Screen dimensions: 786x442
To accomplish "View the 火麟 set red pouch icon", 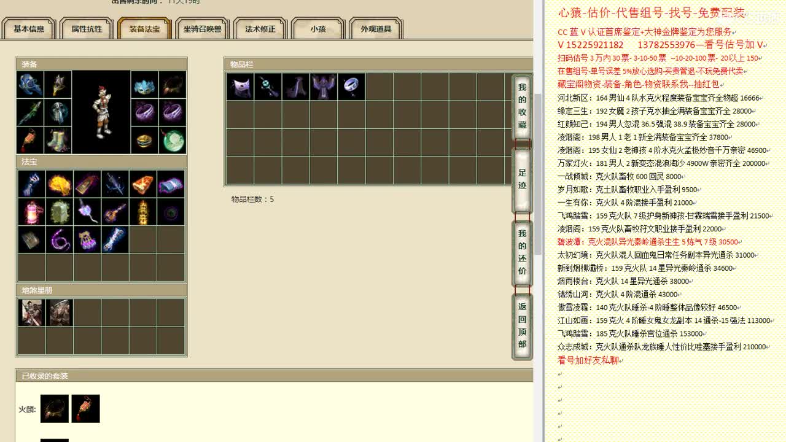I will [85, 409].
